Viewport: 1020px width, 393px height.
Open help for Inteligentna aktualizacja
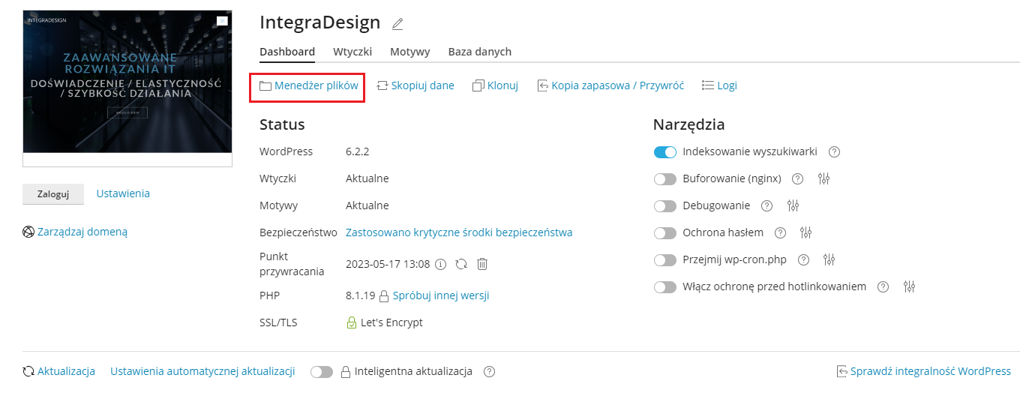490,371
